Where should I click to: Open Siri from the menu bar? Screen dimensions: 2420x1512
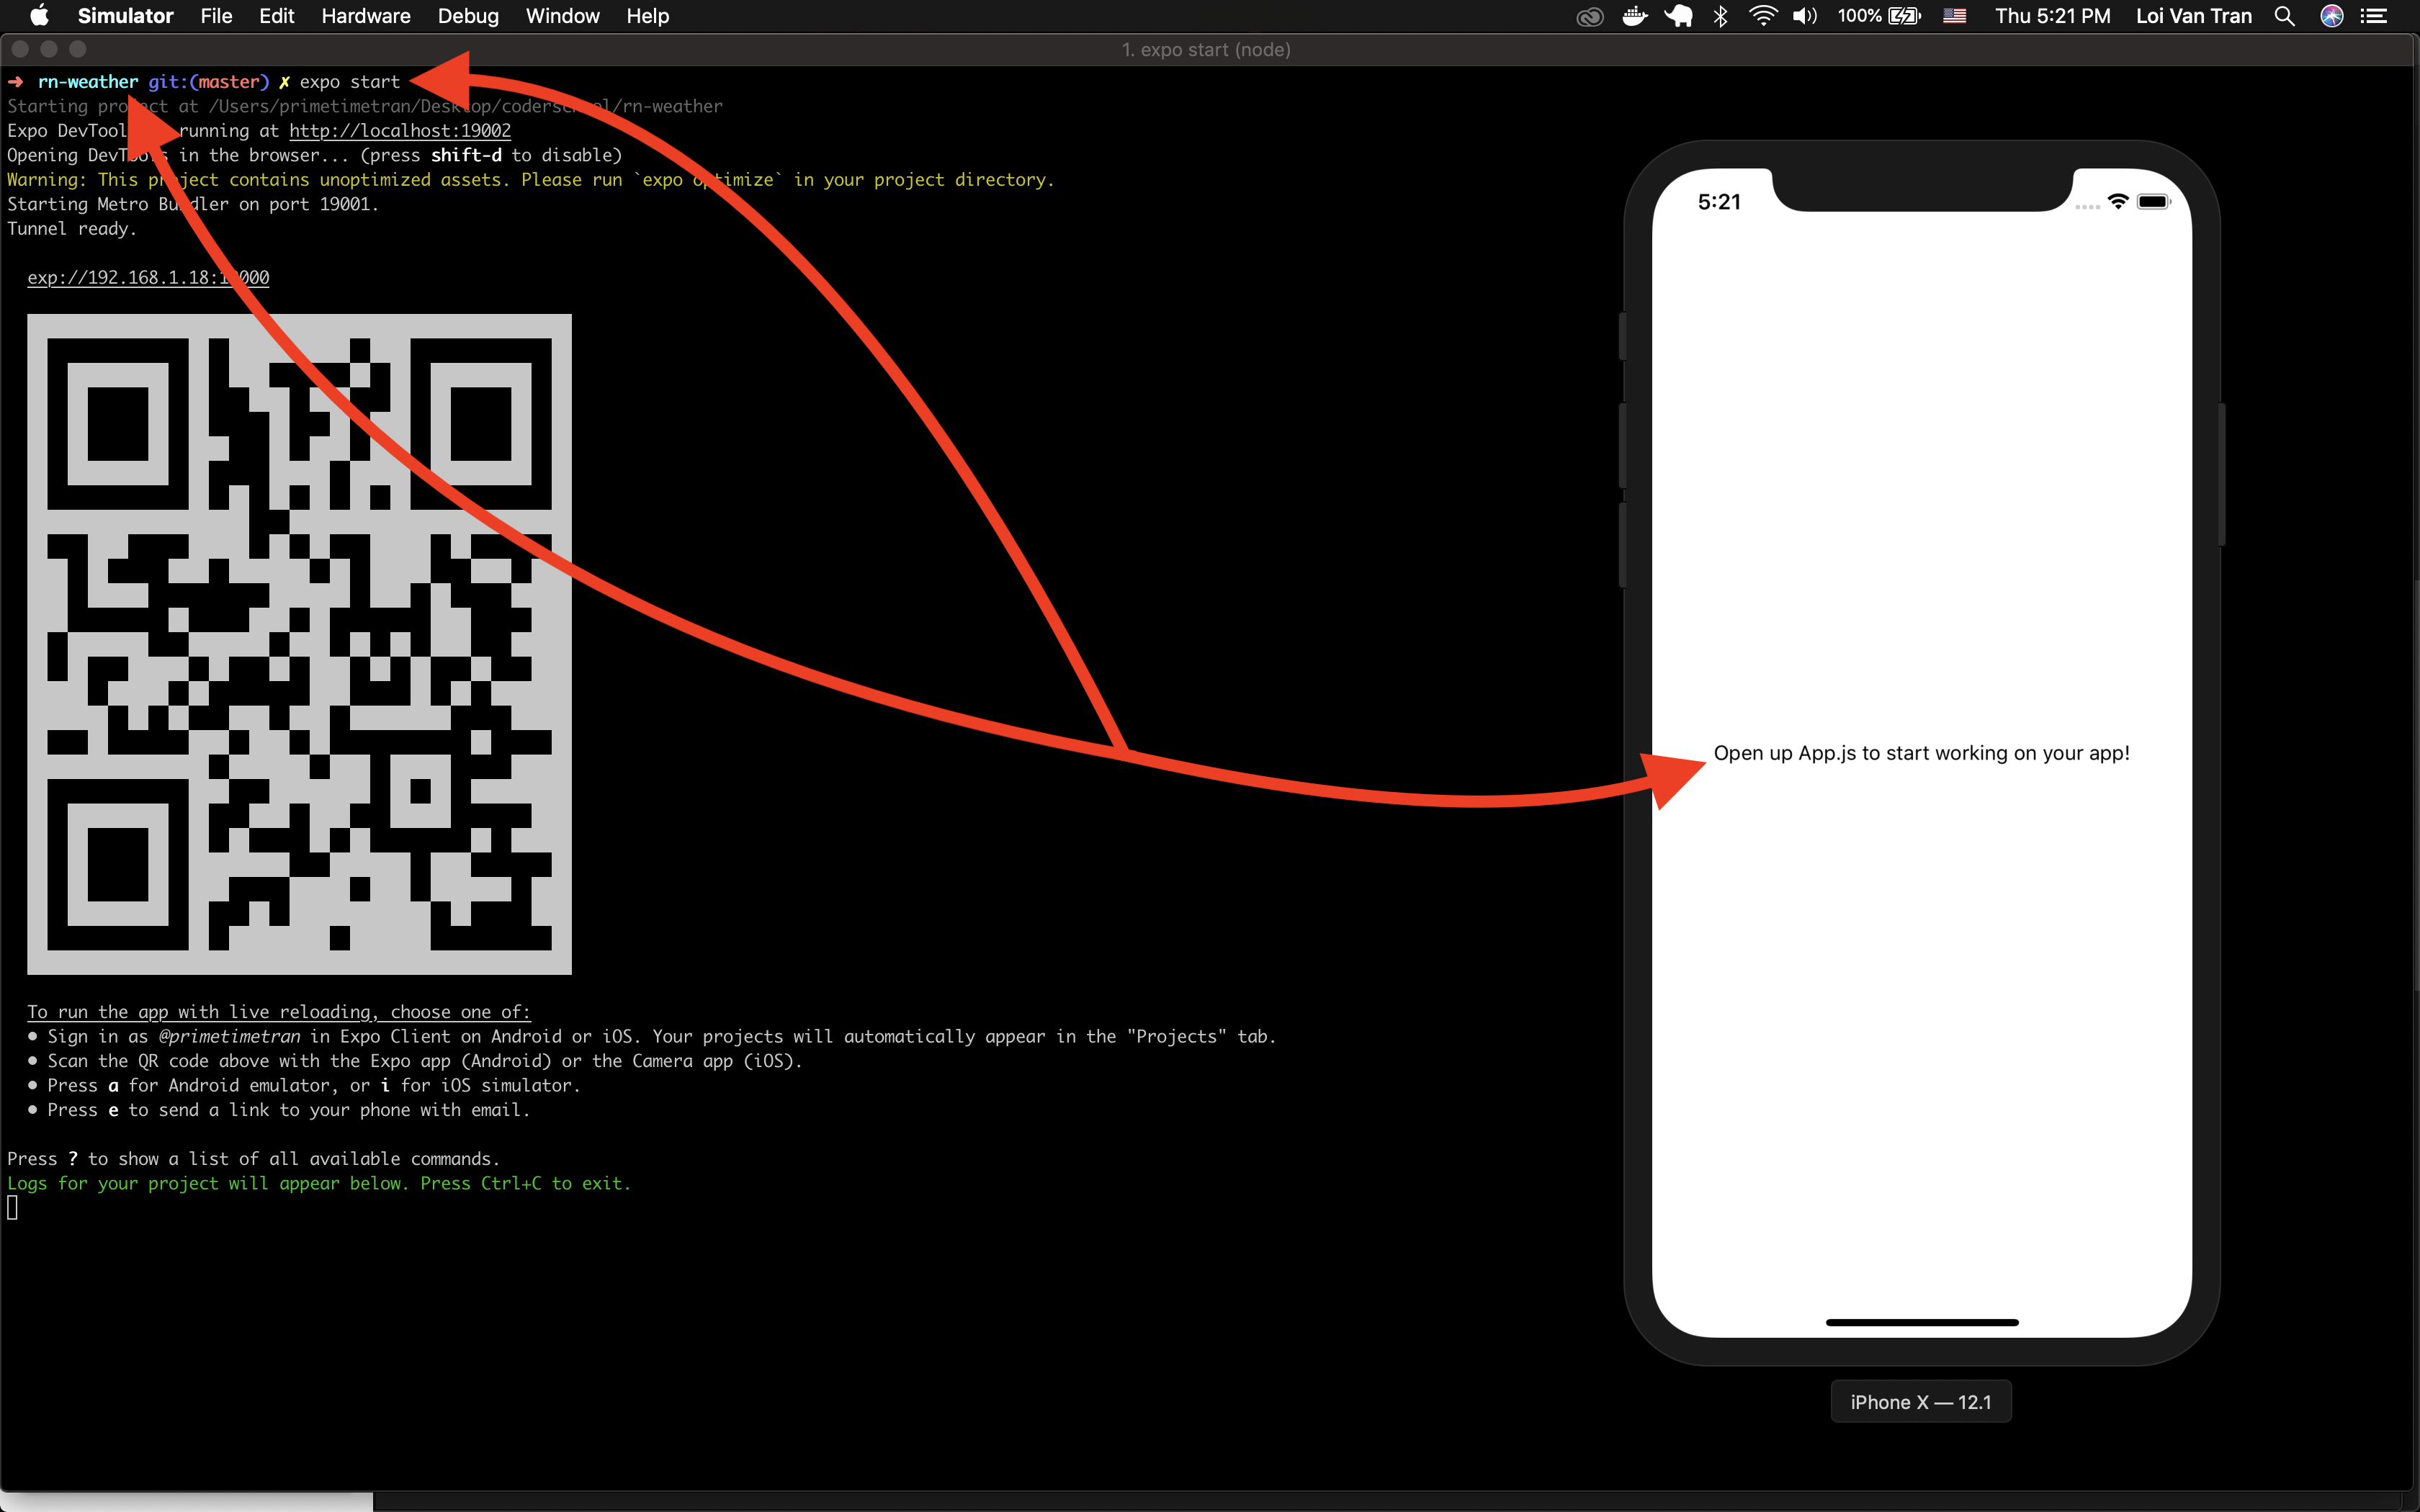2332,16
